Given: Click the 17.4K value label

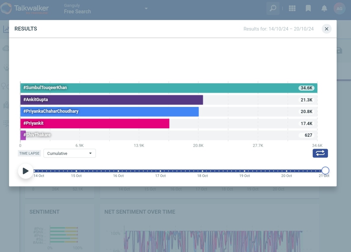Looking at the screenshot, I should click(x=306, y=123).
